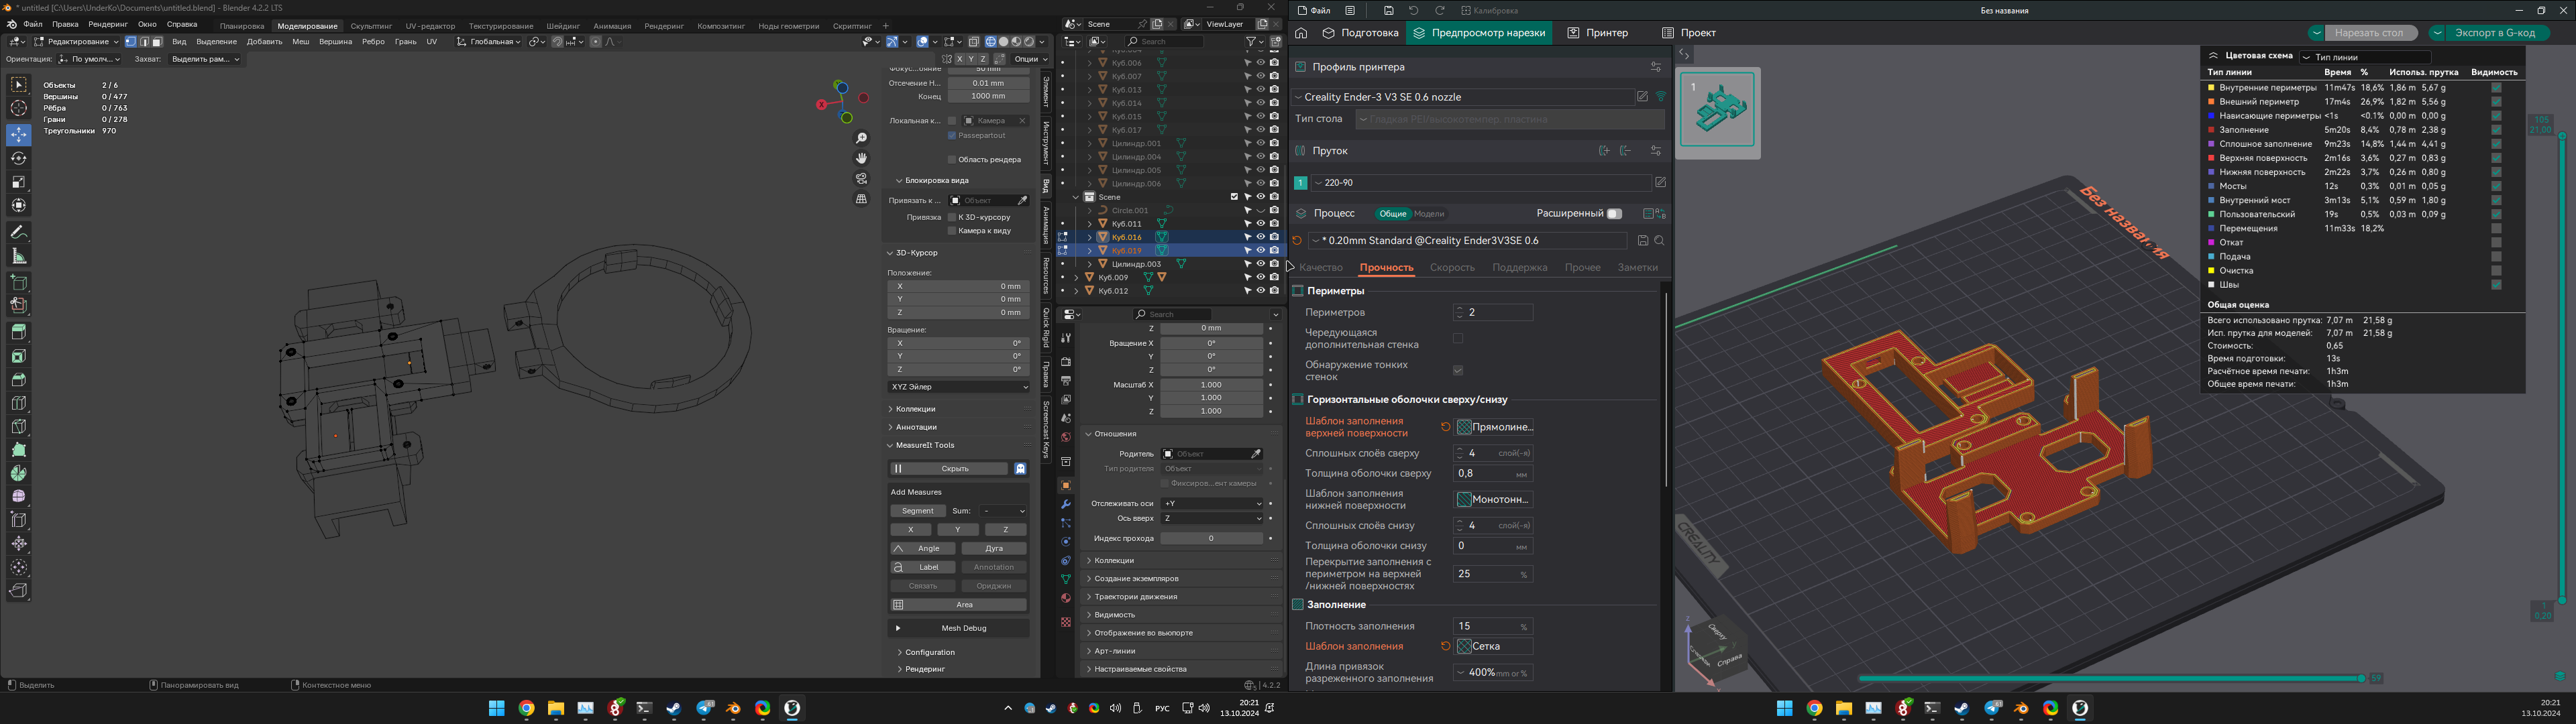The width and height of the screenshot is (2576, 724).
Task: Select the Add Cube tool in Blender
Action: (x=19, y=282)
